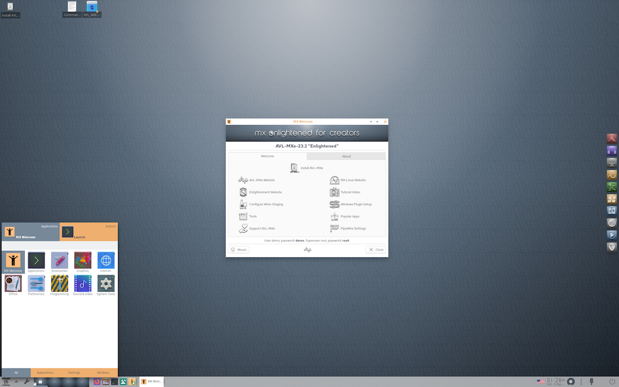Open the AVL-MXe Website link icon
This screenshot has height=387, width=619.
243,180
